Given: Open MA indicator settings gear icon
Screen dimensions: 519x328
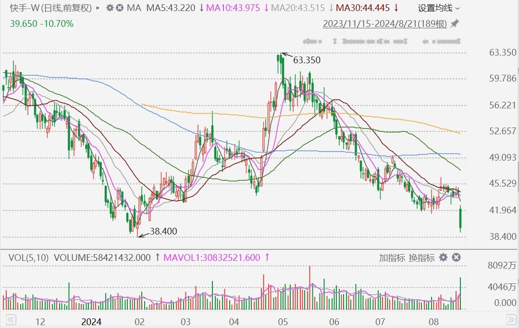Looking at the screenshot, I should coord(110,8).
